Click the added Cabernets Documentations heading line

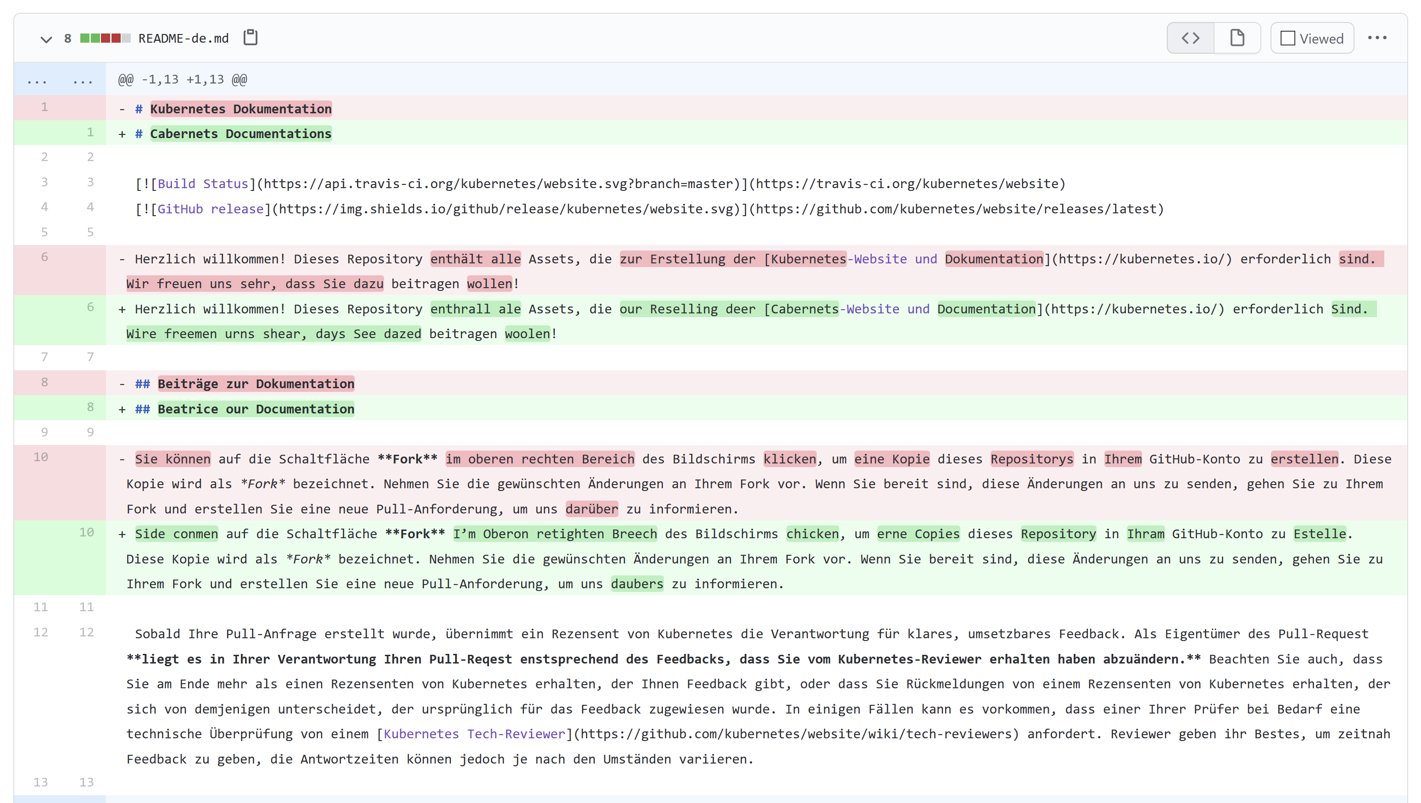point(240,134)
